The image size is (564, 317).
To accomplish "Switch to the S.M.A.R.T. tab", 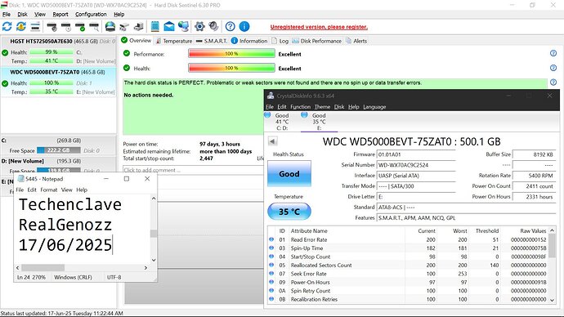I will point(212,41).
